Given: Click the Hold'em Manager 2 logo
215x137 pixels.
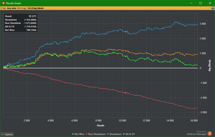Looking at the screenshot, I should pos(209,133).
